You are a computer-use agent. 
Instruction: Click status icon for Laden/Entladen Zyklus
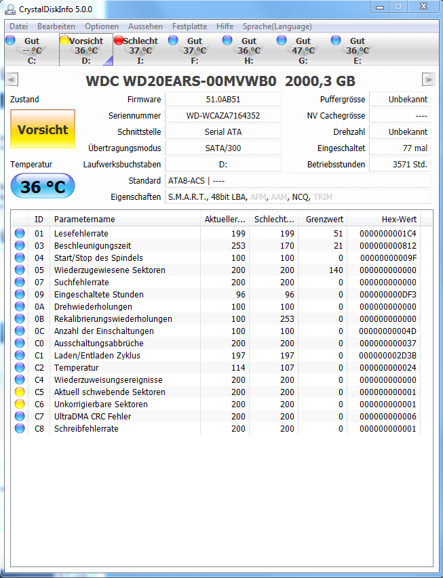(20, 355)
